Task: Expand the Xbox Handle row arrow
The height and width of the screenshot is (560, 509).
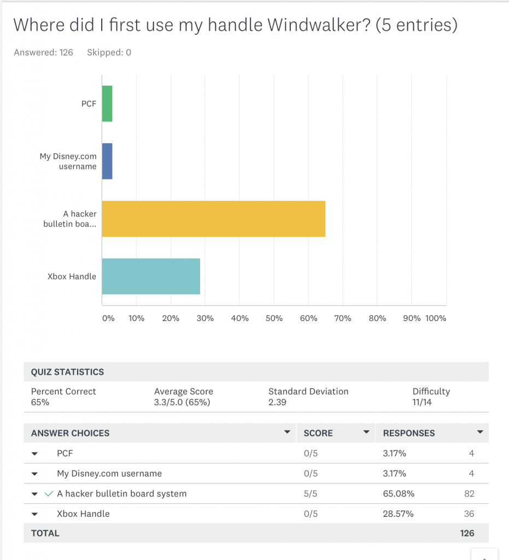Action: click(34, 514)
